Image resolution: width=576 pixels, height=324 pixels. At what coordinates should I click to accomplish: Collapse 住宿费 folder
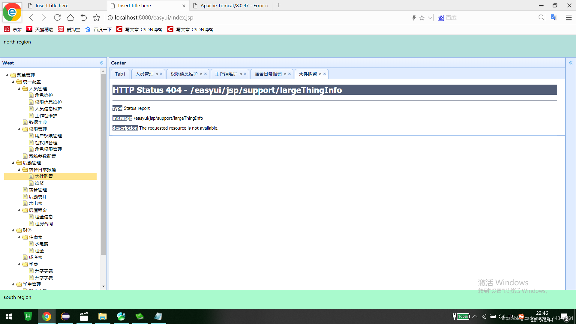(x=19, y=237)
